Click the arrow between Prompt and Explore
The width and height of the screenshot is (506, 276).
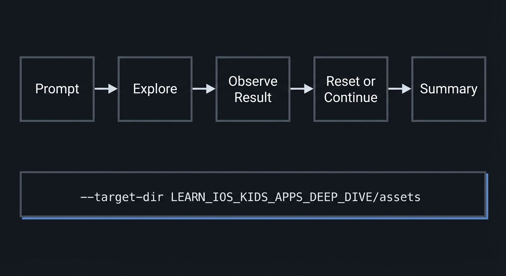pyautogui.click(x=106, y=89)
